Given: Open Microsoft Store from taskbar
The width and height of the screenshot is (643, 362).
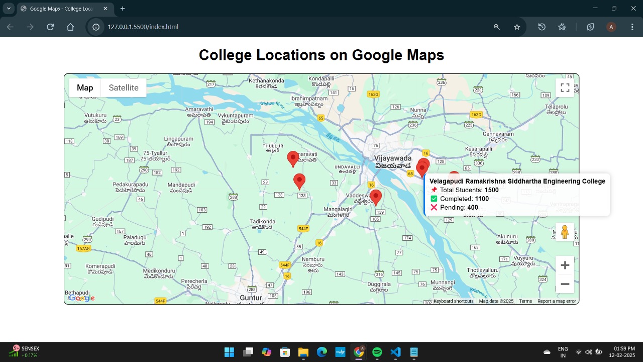Looking at the screenshot, I should pos(285,352).
